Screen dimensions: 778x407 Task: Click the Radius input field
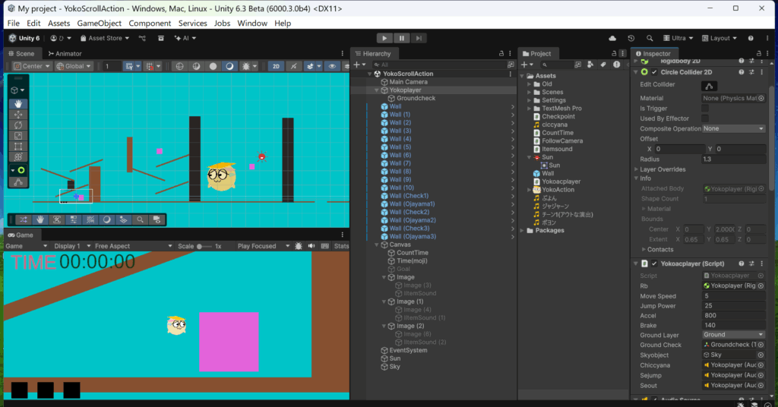(x=734, y=159)
